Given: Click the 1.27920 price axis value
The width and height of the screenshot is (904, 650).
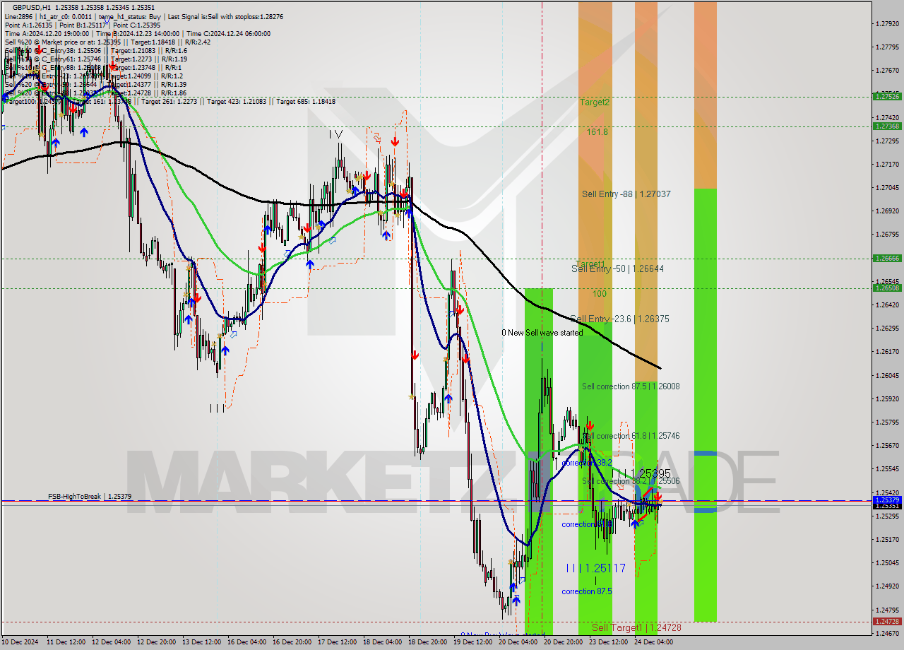Looking at the screenshot, I should tap(886, 23).
